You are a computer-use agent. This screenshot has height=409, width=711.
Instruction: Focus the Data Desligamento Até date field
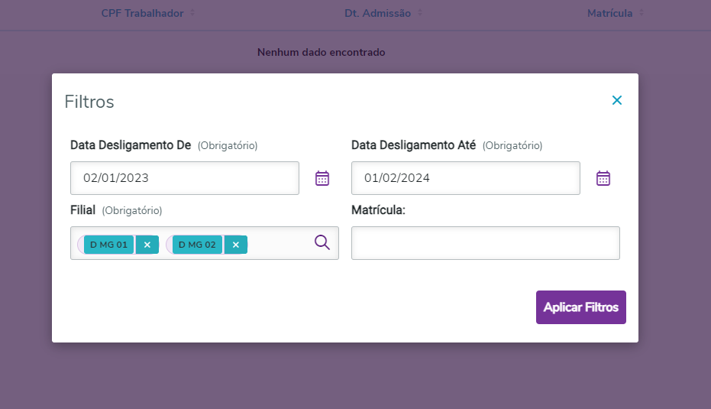(465, 178)
